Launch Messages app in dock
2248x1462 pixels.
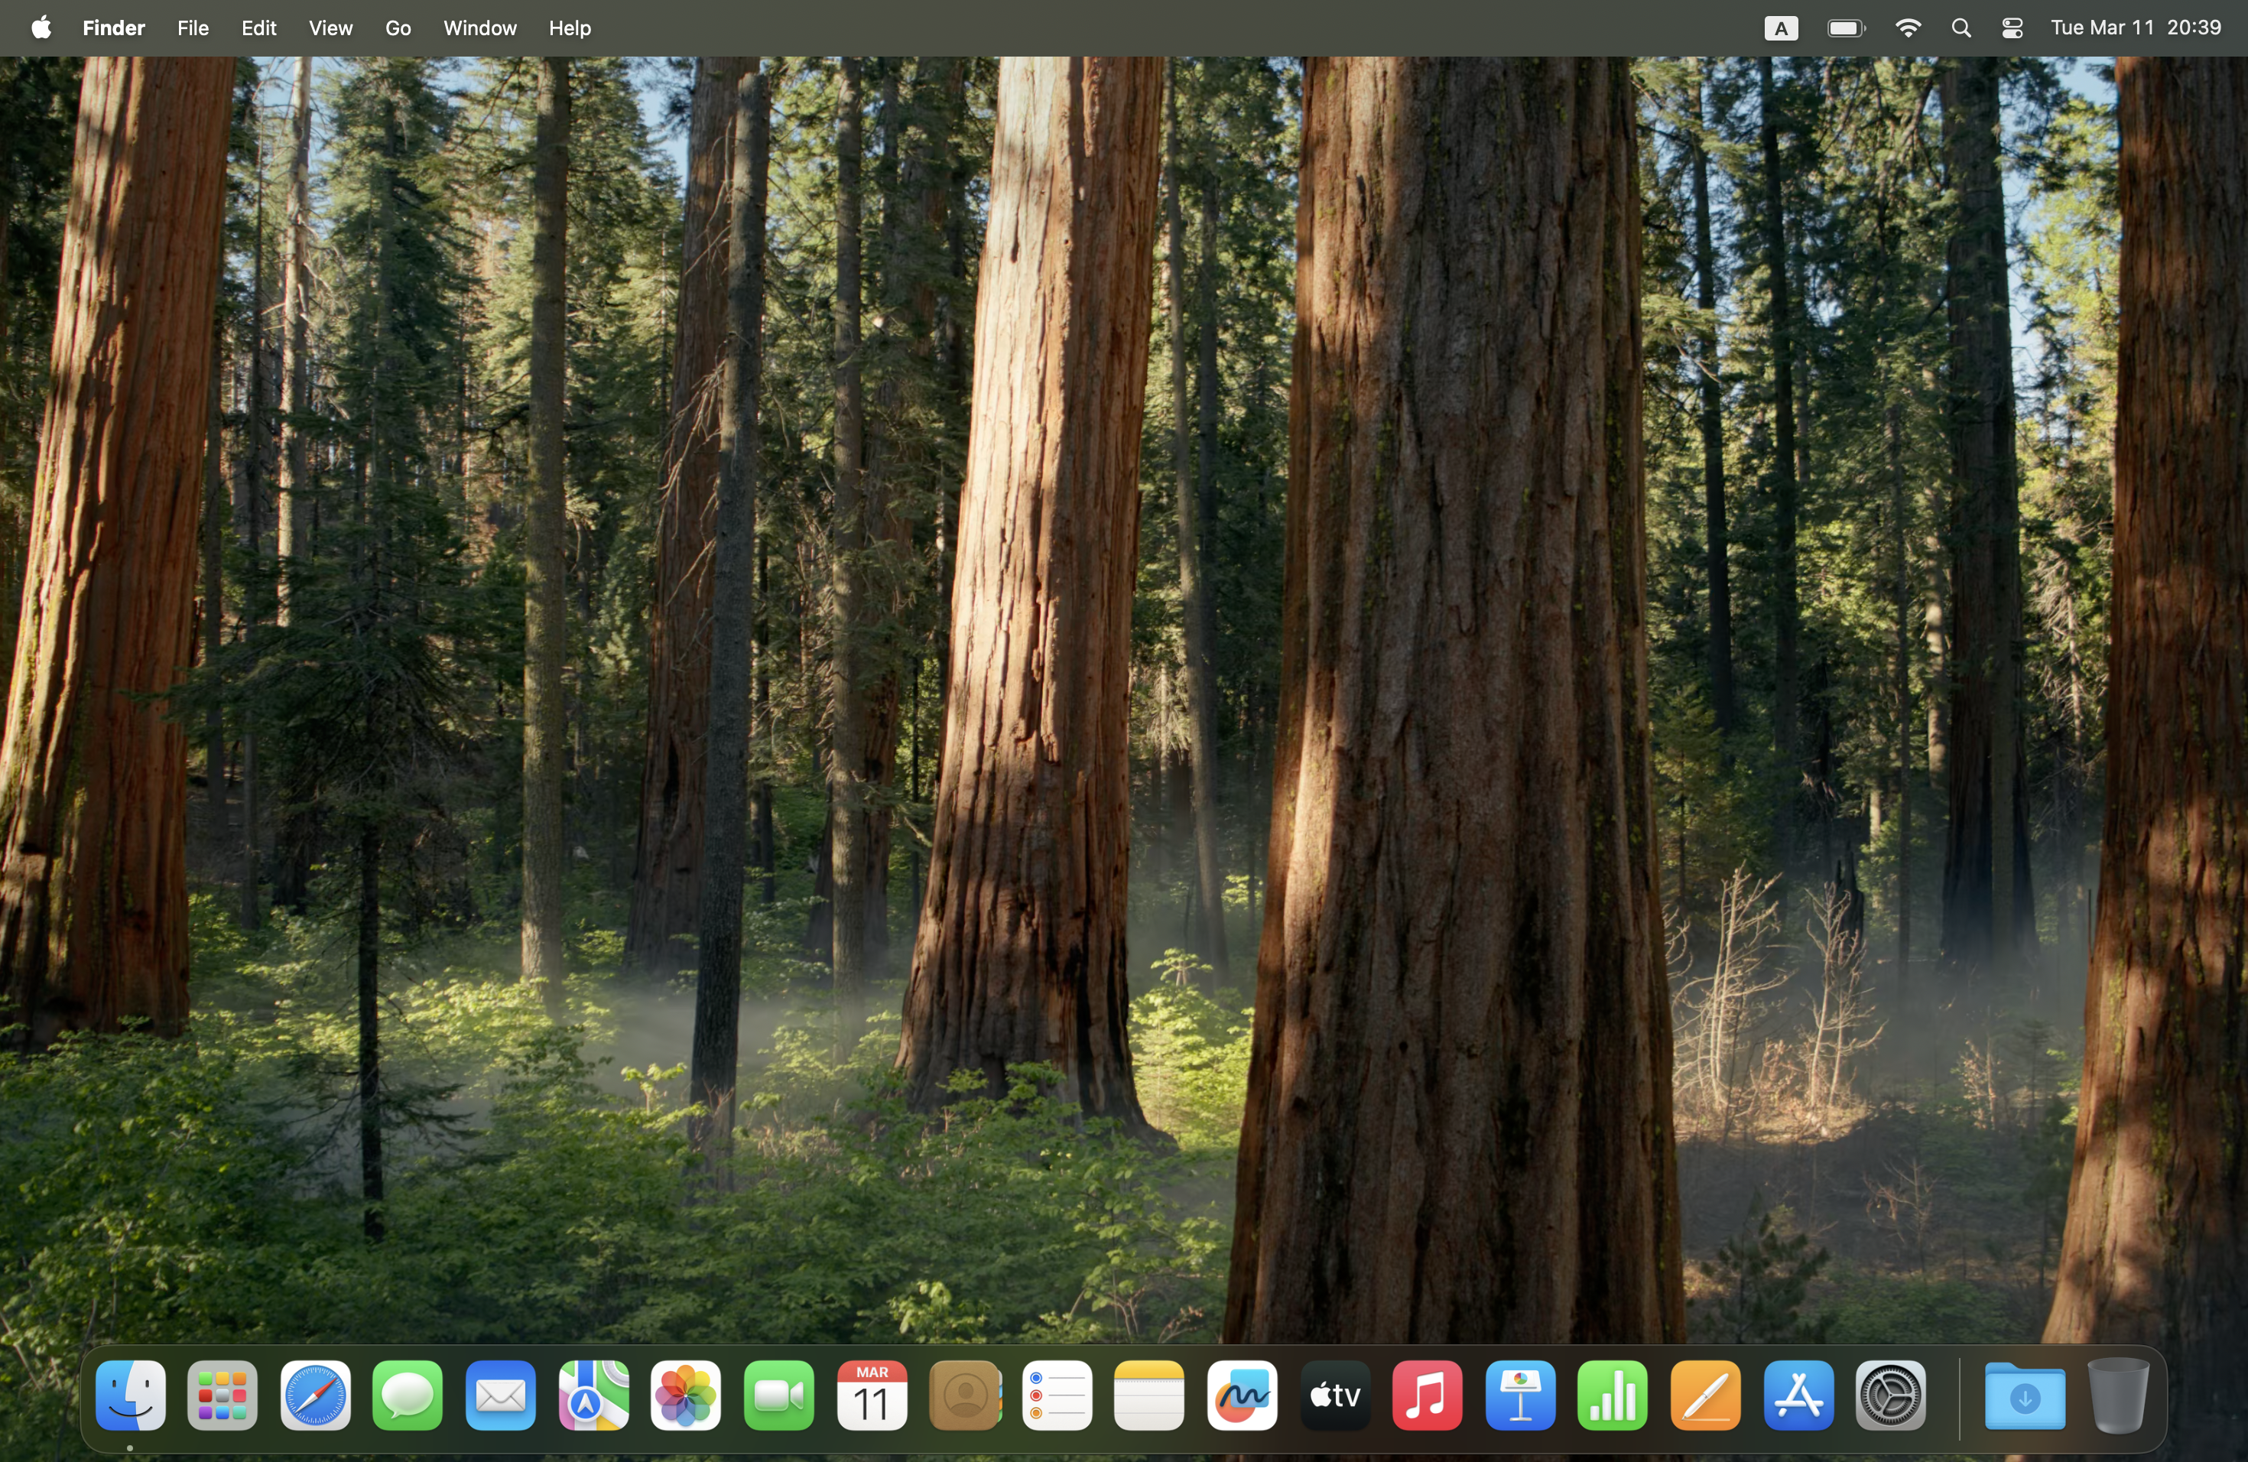pyautogui.click(x=408, y=1395)
